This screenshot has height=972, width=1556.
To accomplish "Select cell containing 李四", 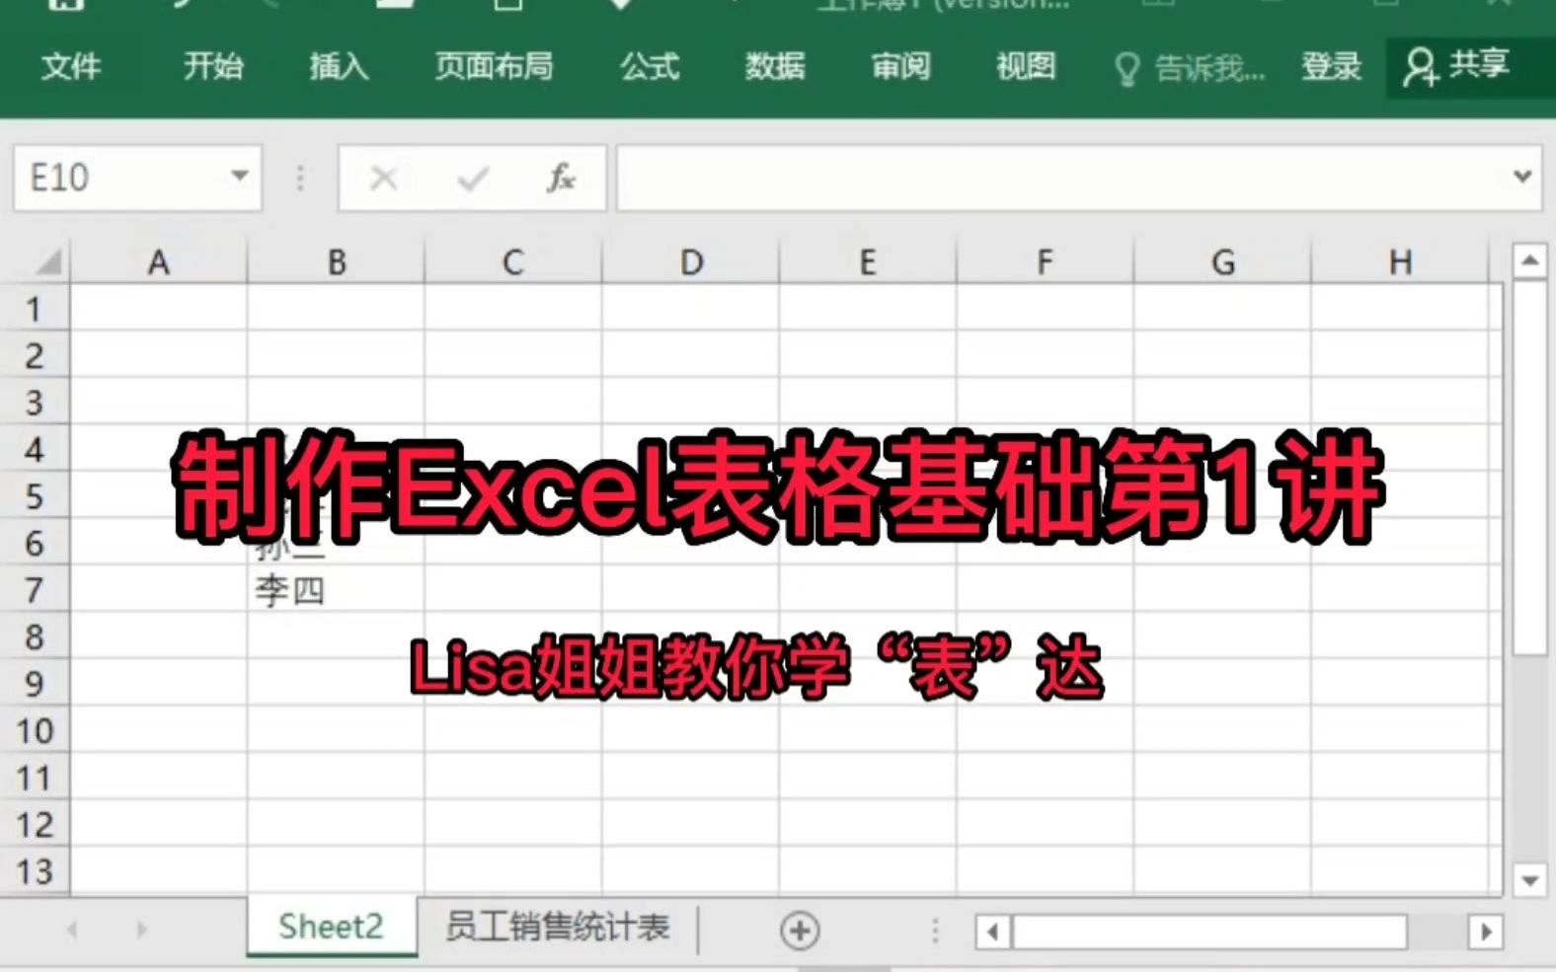I will tap(336, 590).
